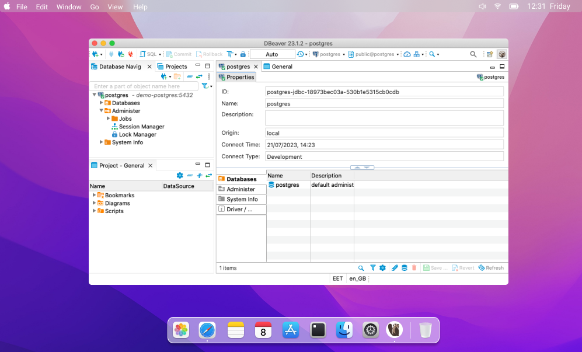Open the System Info side tab

[x=241, y=199]
